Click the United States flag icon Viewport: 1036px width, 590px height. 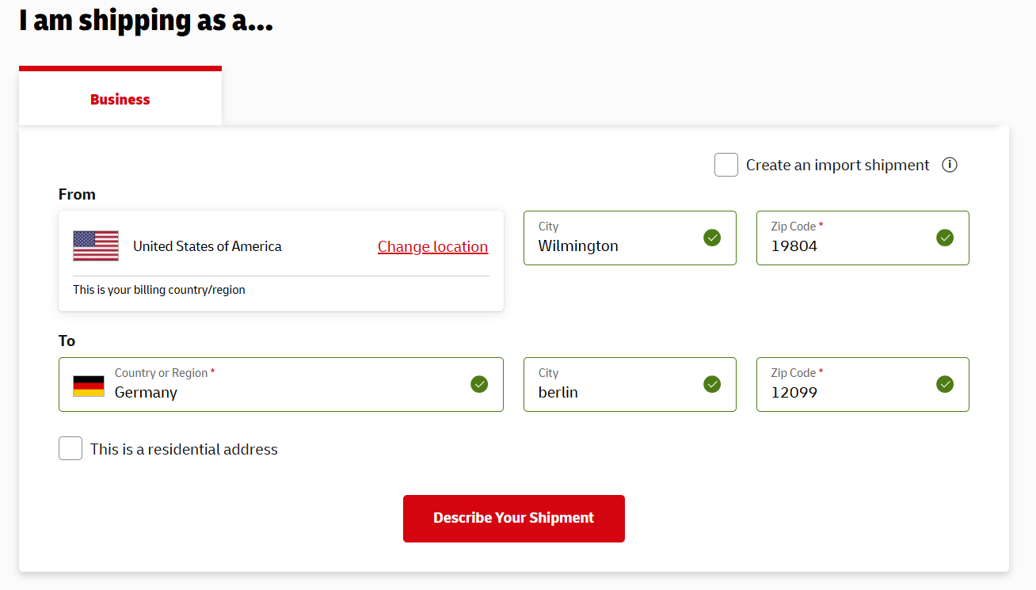(96, 246)
